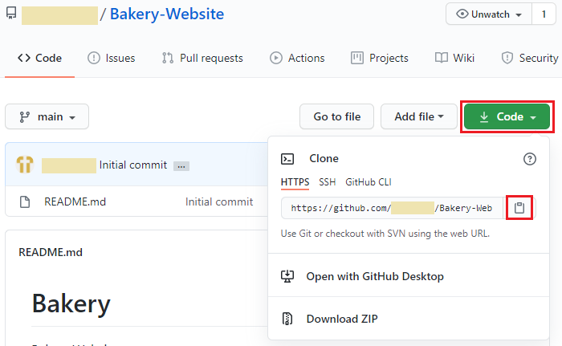Click the watchers count showing 1
This screenshot has width=562, height=346.
pos(544,14)
